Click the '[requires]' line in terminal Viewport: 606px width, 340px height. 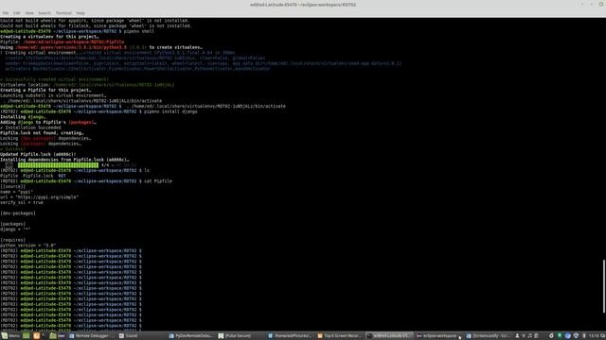point(13,240)
